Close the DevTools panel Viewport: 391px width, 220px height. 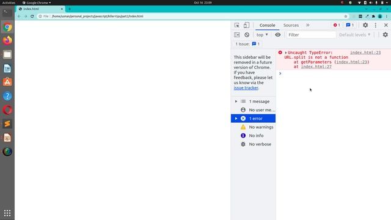(x=386, y=25)
